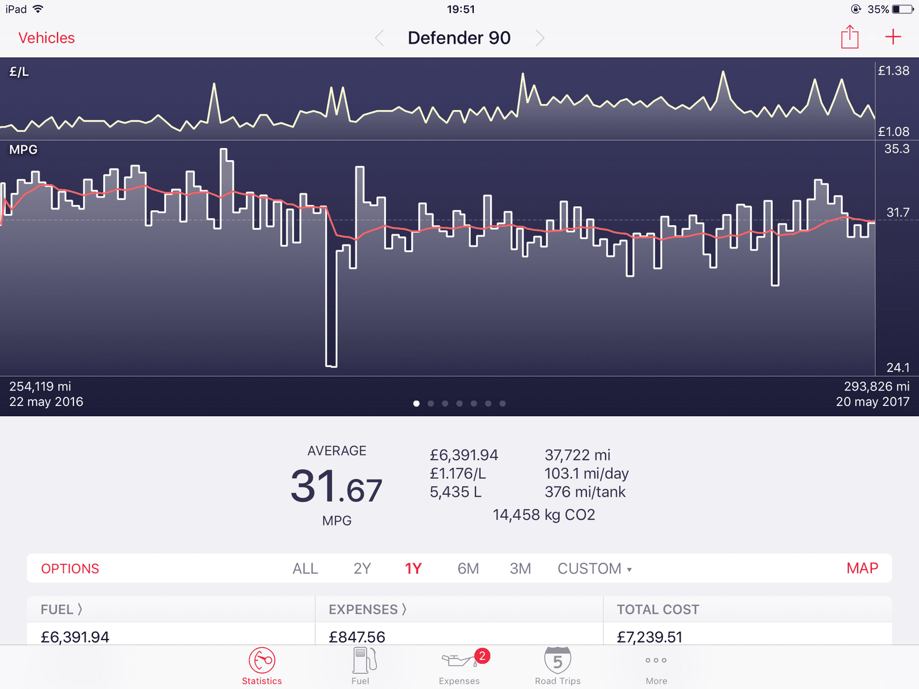Tap the £1.176/L average price
This screenshot has width=919, height=689.
click(458, 474)
